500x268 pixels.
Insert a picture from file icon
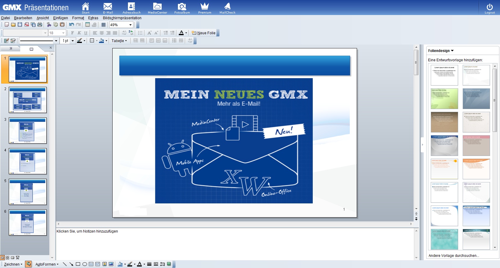tap(111, 264)
